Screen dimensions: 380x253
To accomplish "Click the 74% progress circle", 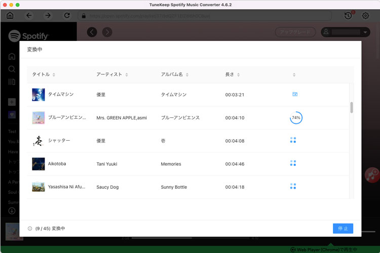I will pyautogui.click(x=296, y=118).
